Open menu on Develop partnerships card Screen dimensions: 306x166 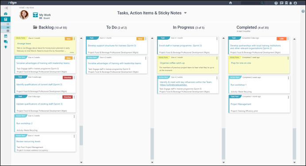pyautogui.click(x=288, y=39)
